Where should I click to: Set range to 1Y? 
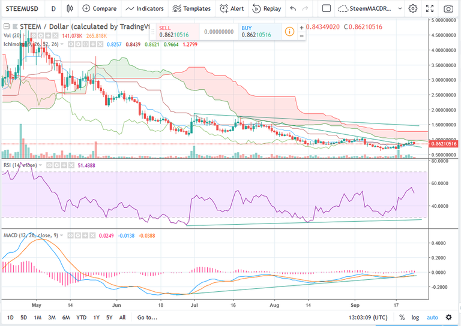pos(96,318)
